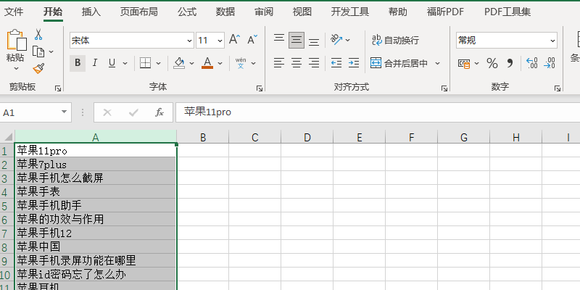Switch to the 页面布局 tab
The width and height of the screenshot is (580, 290).
click(138, 12)
